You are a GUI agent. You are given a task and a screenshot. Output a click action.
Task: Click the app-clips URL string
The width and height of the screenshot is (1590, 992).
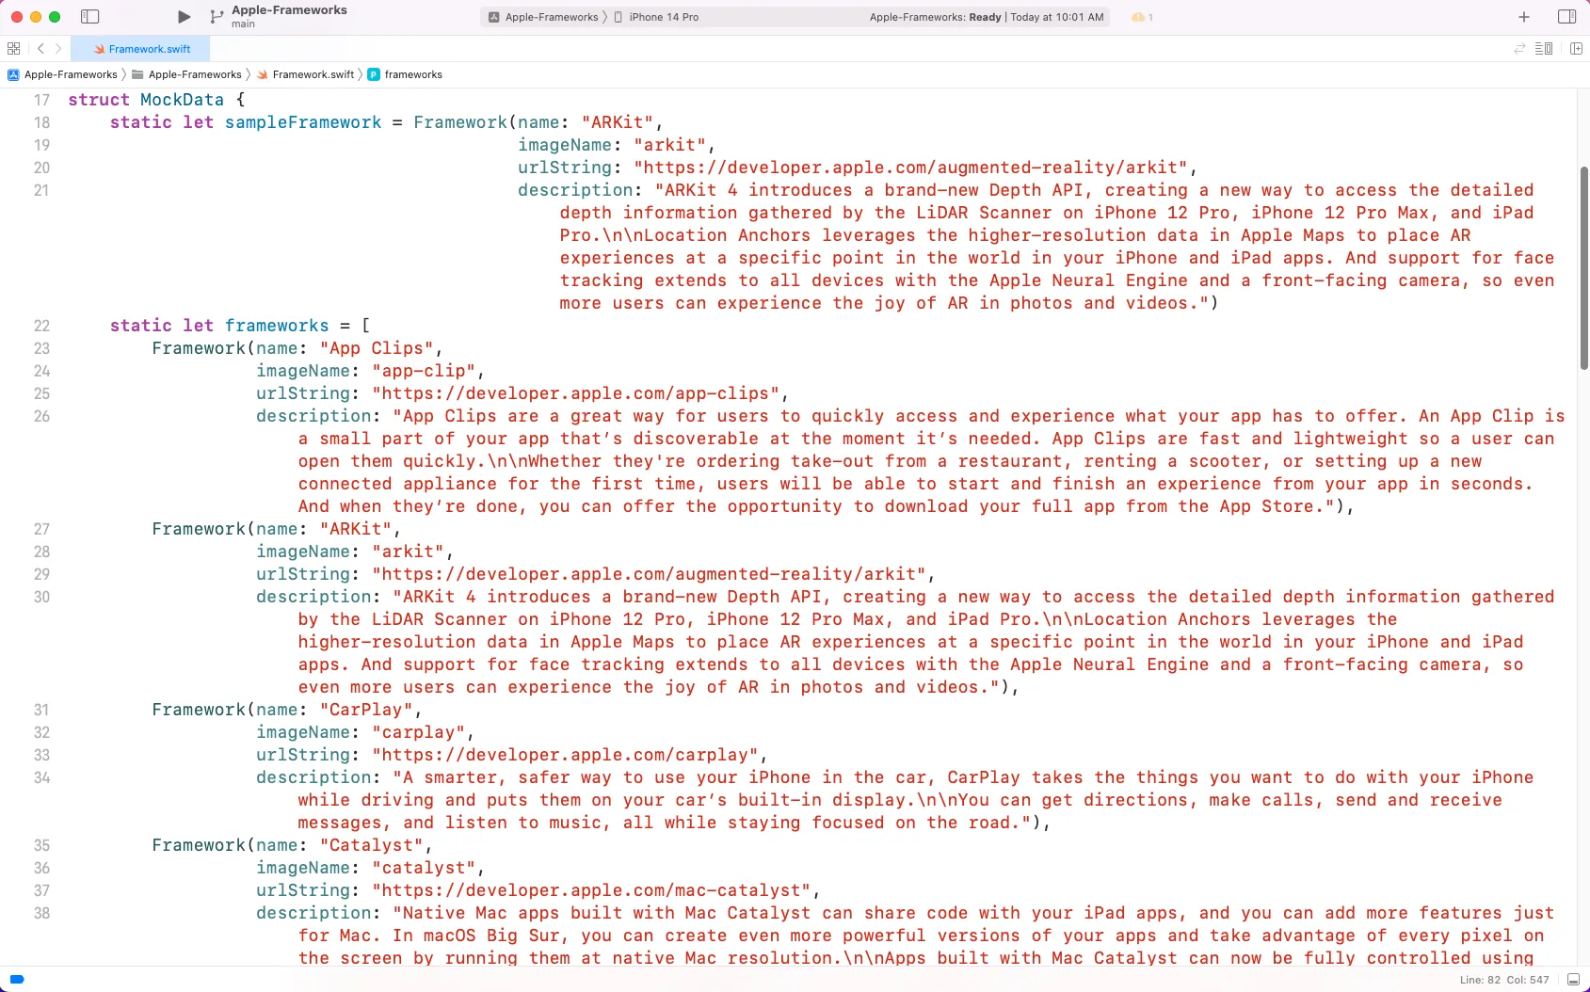pyautogui.click(x=576, y=393)
